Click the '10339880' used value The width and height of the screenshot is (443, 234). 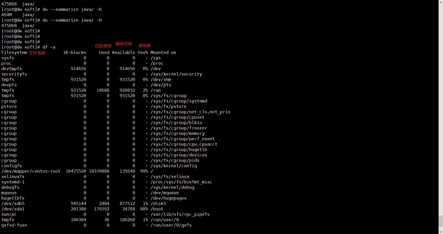coord(99,171)
